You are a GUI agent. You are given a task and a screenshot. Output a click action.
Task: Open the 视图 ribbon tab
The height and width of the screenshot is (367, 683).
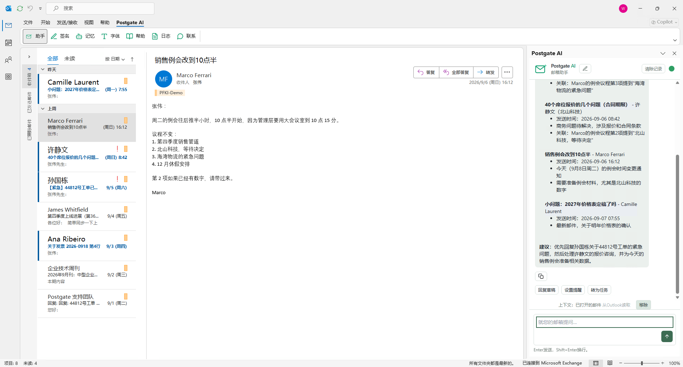point(89,22)
